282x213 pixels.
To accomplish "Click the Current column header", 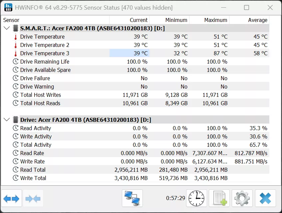I will point(129,20).
